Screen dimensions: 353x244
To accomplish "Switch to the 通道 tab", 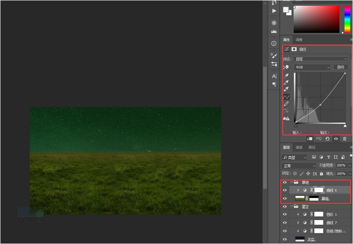I will tap(299, 147).
